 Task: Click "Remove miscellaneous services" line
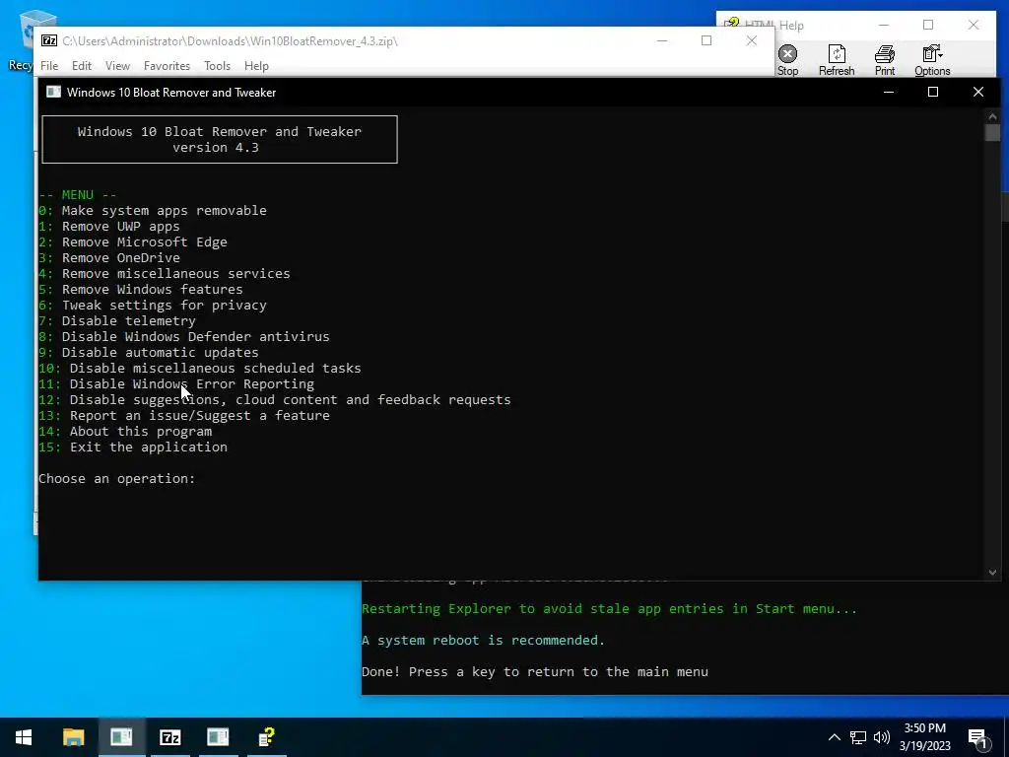tap(165, 274)
